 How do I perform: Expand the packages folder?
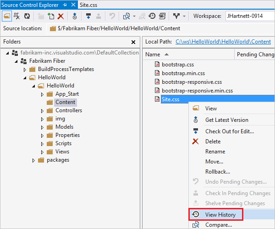point(33,160)
